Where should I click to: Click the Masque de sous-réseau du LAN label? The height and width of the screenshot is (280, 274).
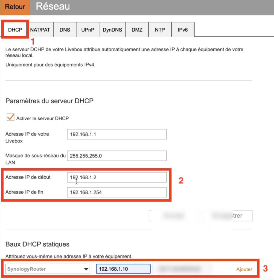(x=35, y=159)
